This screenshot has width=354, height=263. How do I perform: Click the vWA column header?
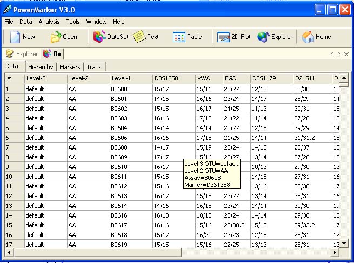209,78
